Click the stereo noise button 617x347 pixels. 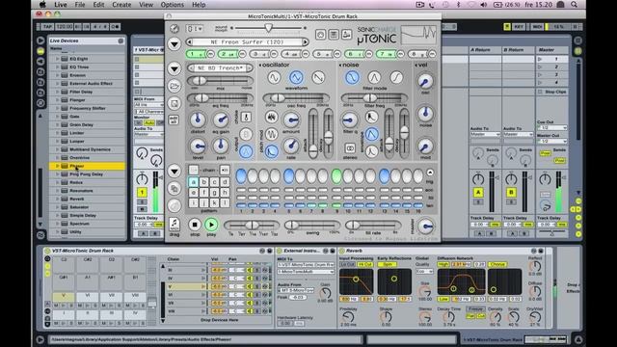click(x=350, y=148)
